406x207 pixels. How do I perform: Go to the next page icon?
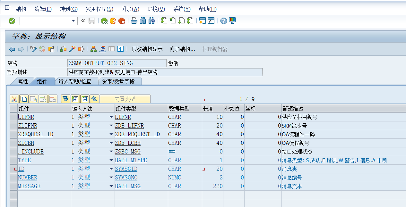pyautogui.click(x=181, y=21)
